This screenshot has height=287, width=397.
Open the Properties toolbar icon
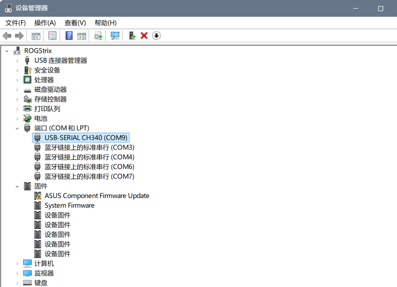point(52,36)
